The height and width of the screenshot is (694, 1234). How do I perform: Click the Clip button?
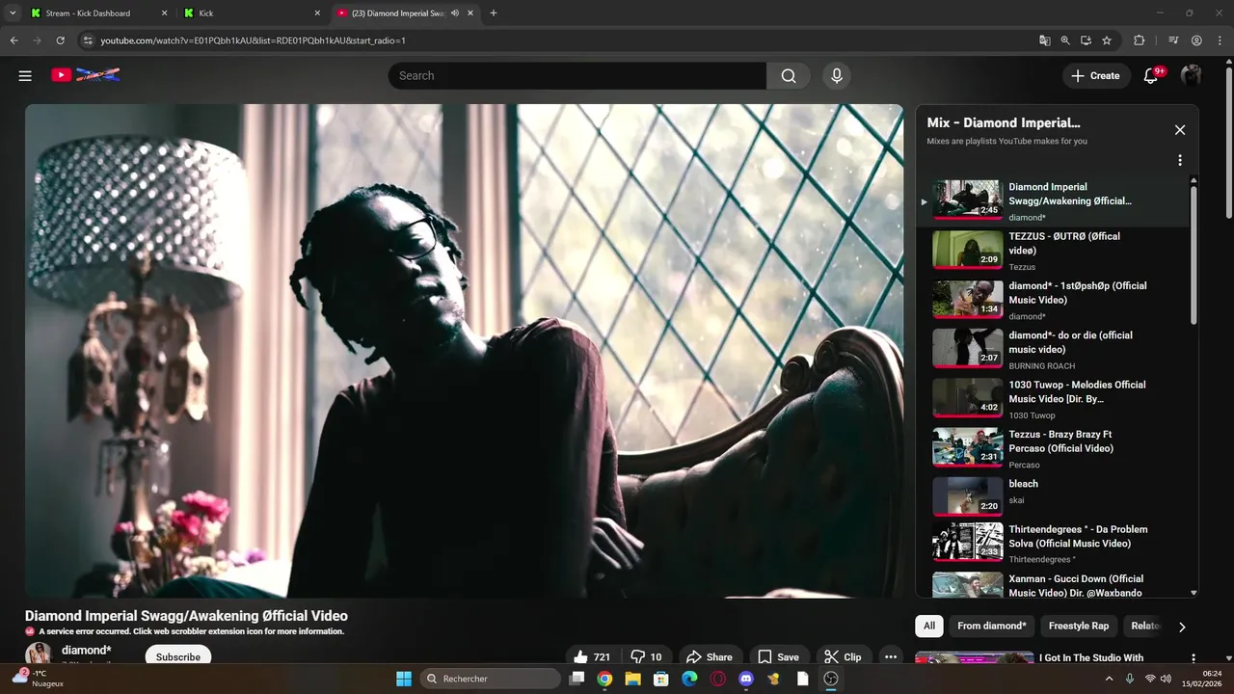[843, 656]
